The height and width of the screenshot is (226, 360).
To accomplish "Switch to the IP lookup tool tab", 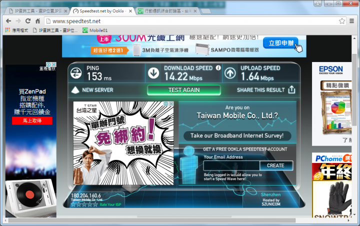I will (x=35, y=11).
